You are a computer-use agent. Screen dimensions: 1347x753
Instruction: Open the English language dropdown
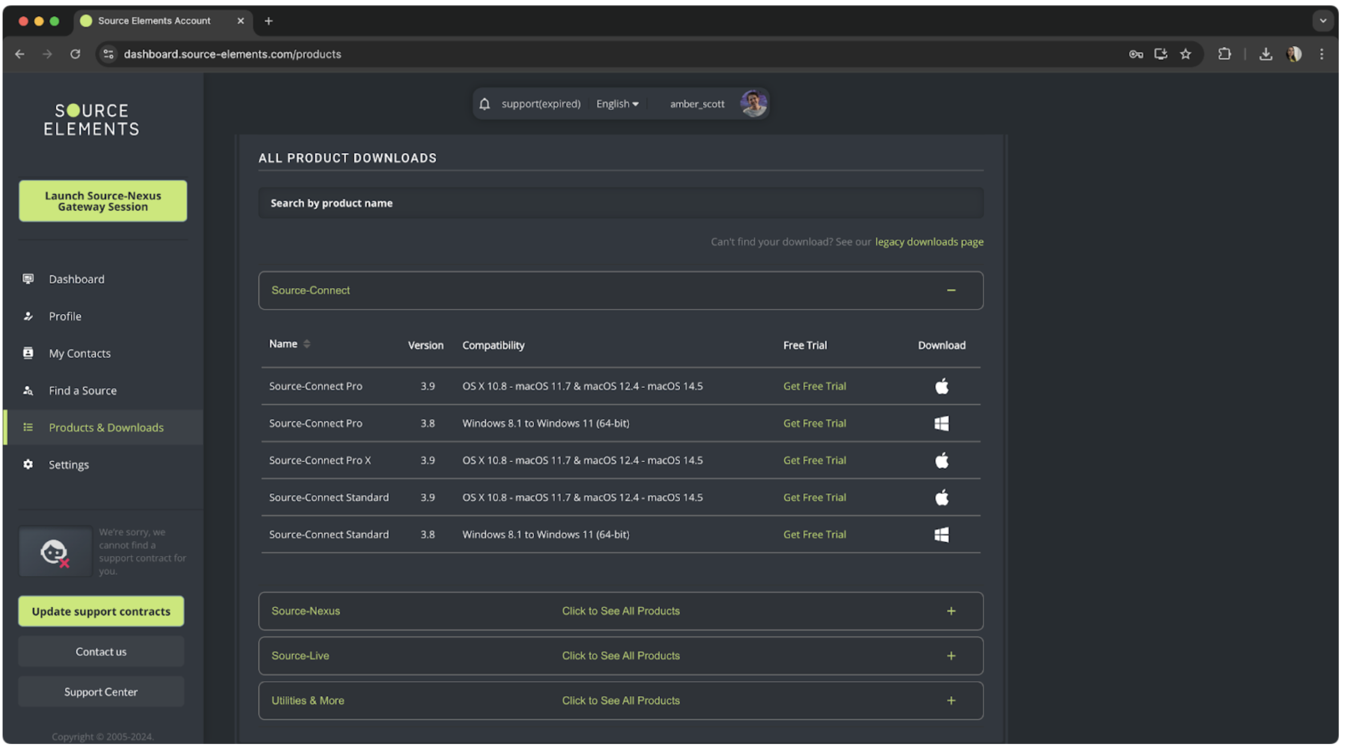[x=617, y=104]
